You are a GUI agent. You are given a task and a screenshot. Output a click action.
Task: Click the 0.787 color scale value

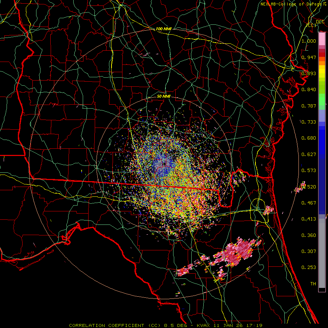[309, 106]
